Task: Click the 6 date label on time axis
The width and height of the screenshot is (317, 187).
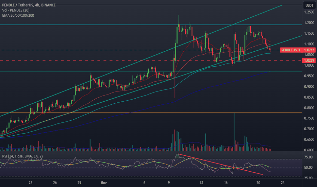Action: (x=144, y=183)
